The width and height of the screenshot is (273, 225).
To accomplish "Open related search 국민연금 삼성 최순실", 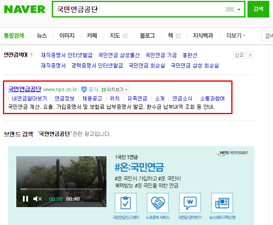I will pos(195,65).
